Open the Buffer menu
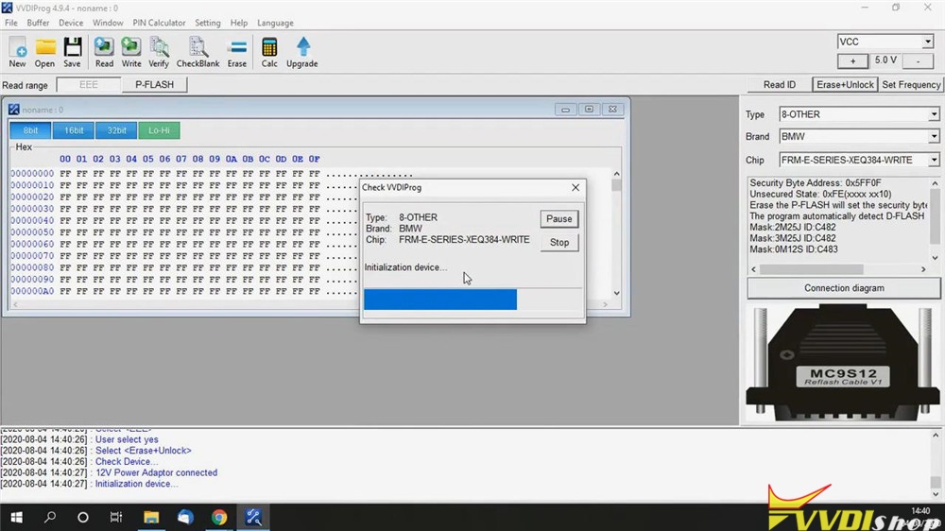This screenshot has height=531, width=945. point(38,23)
